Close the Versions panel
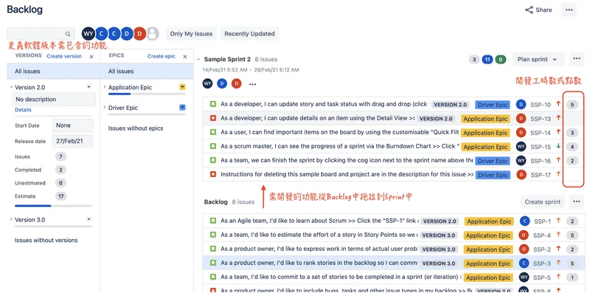The height and width of the screenshot is (293, 590). point(91,57)
